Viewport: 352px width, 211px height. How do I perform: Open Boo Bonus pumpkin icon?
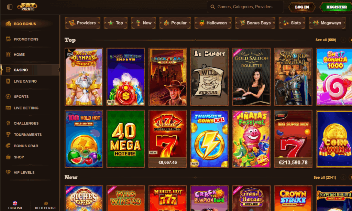pos(8,24)
